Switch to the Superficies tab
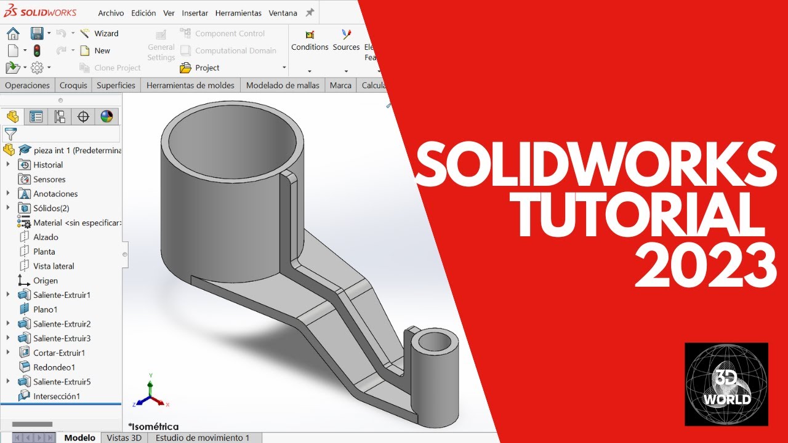The image size is (788, 443). (116, 86)
